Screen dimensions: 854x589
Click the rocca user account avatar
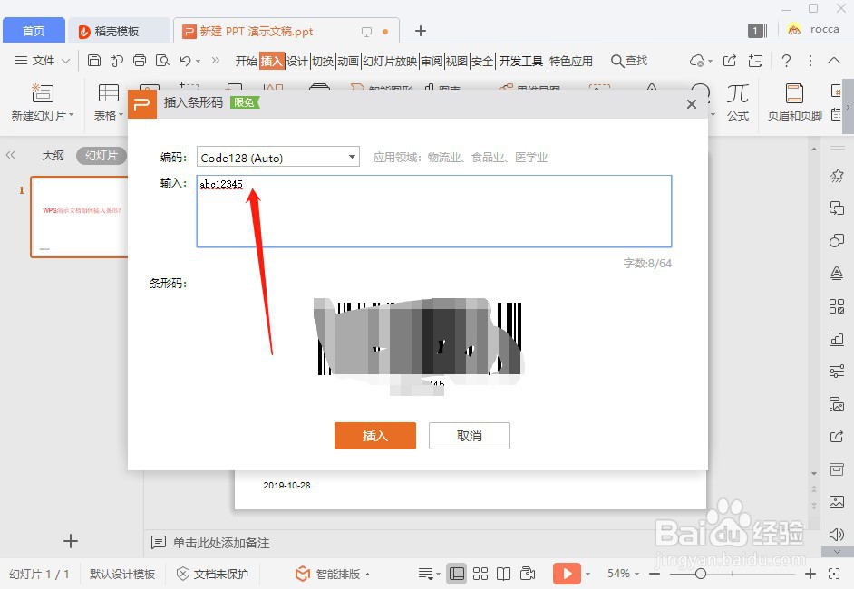coord(794,30)
